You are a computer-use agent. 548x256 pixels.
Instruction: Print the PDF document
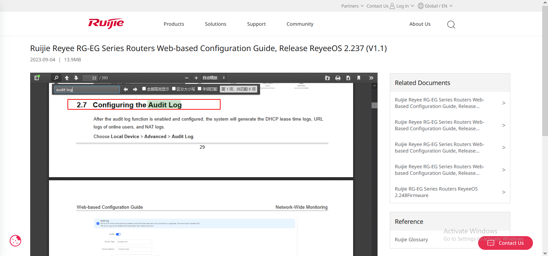338,78
